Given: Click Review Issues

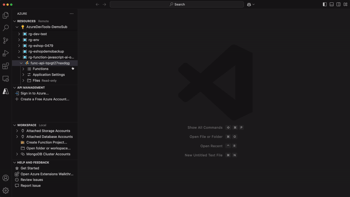Looking at the screenshot, I should click(x=31, y=180).
